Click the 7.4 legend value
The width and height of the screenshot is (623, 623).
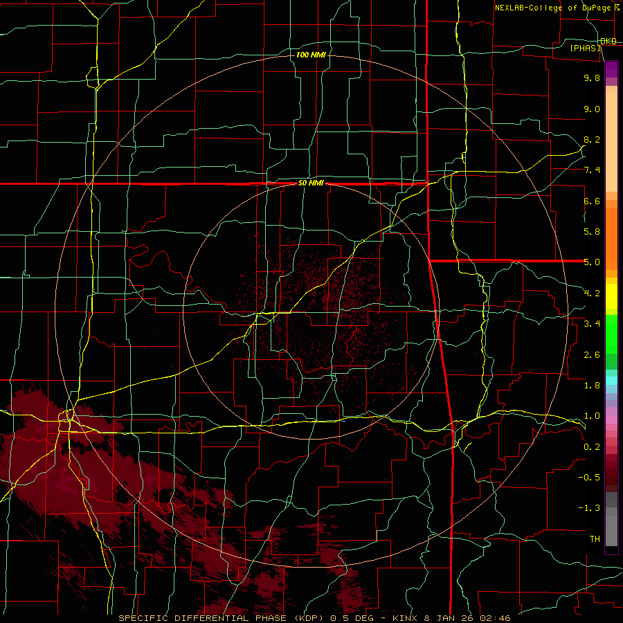pos(592,170)
